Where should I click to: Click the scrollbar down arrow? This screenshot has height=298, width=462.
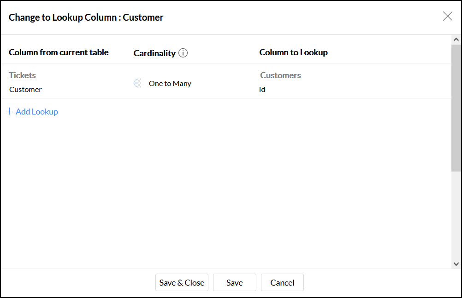tap(456, 264)
